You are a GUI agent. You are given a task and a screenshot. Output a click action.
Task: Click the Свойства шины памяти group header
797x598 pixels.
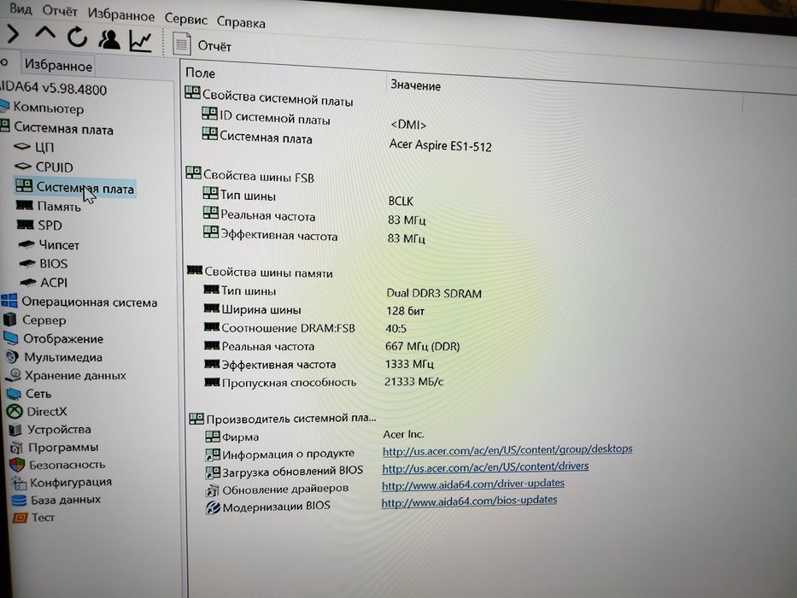[x=260, y=272]
